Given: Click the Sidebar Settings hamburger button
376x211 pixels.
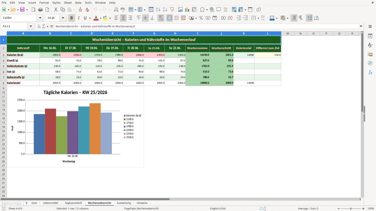Looking at the screenshot, I should pos(370,27).
